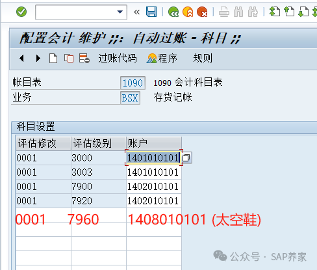Click the yellow Exit icon
The width and height of the screenshot is (317, 270).
[188, 12]
